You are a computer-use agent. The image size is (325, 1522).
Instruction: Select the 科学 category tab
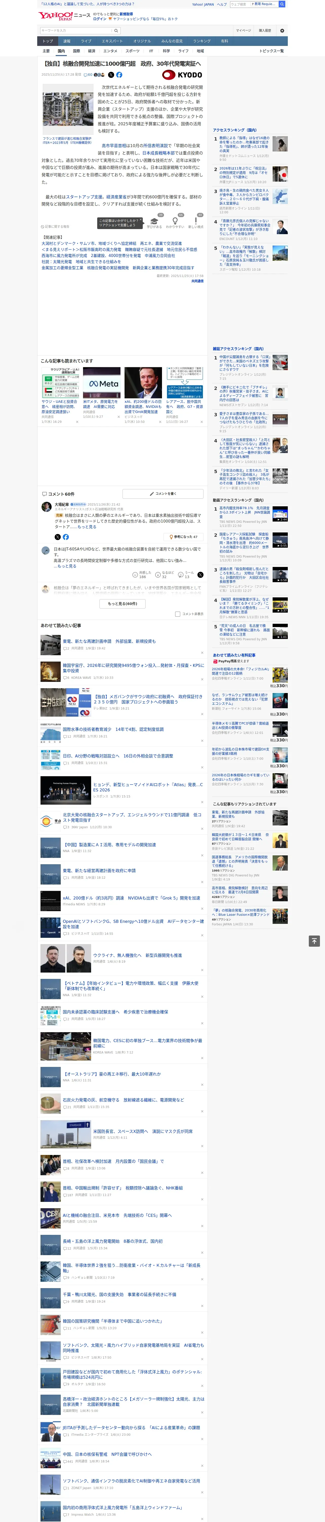166,51
